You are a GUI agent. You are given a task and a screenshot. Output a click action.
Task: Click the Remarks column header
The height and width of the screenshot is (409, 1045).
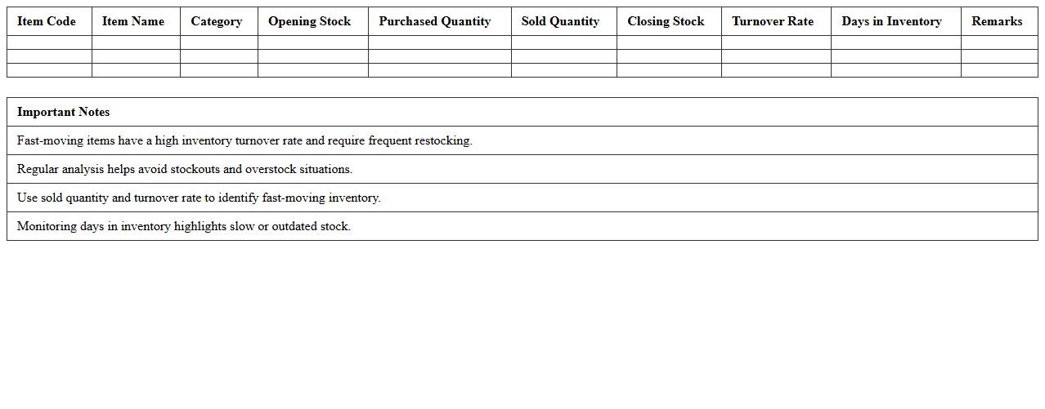click(x=997, y=21)
